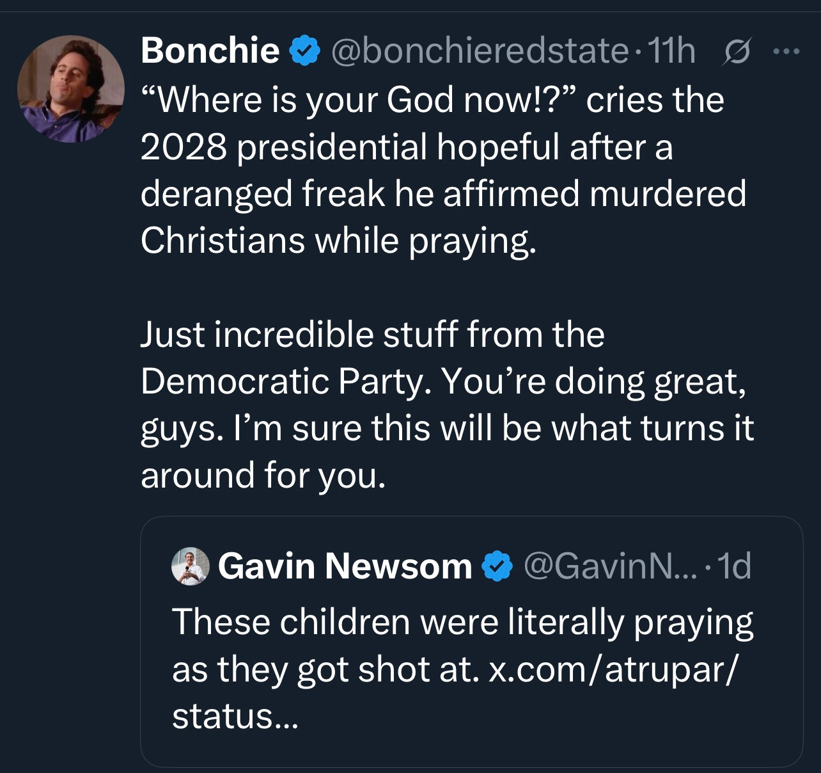Click the 1d timestamp on quoted post

coord(734,566)
